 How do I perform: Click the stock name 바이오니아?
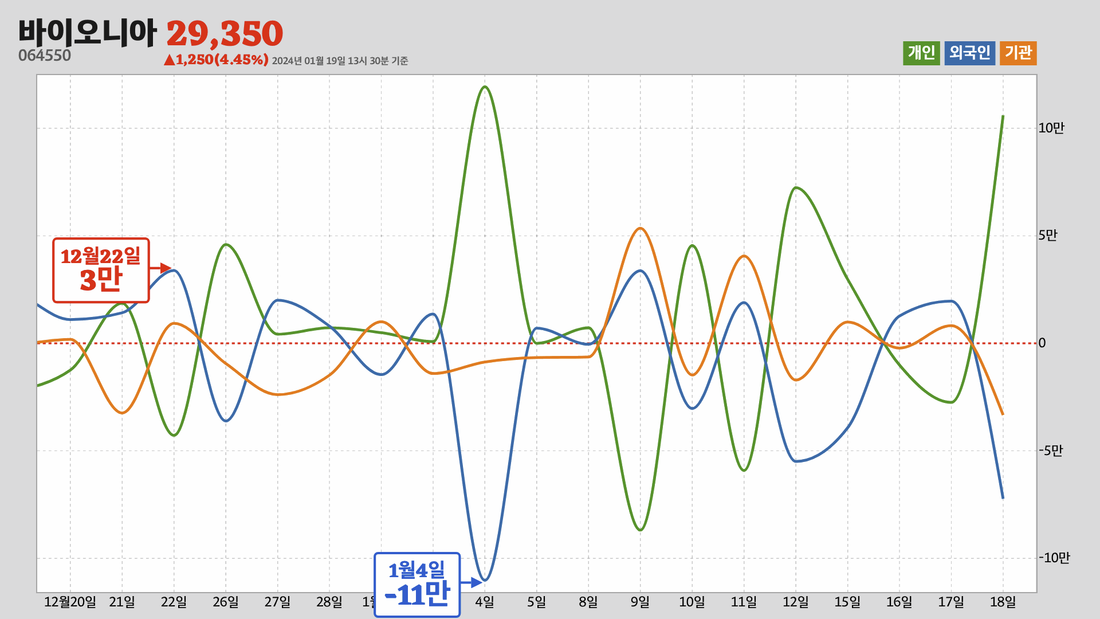[87, 33]
